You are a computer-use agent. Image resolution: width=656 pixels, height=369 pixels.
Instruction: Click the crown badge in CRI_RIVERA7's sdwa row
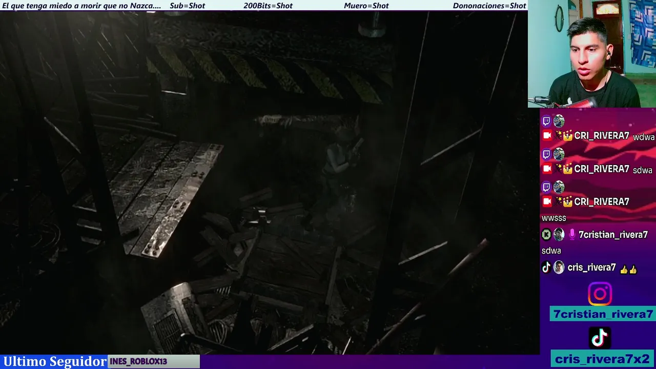[x=567, y=169]
